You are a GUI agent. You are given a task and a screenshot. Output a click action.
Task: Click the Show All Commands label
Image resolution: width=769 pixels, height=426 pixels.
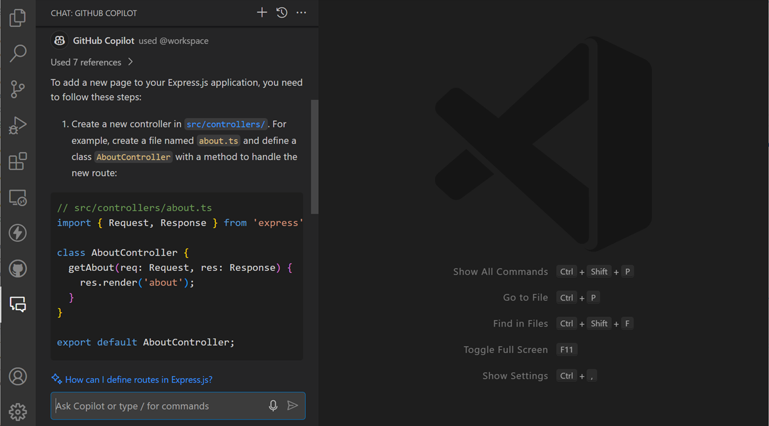[x=500, y=272]
